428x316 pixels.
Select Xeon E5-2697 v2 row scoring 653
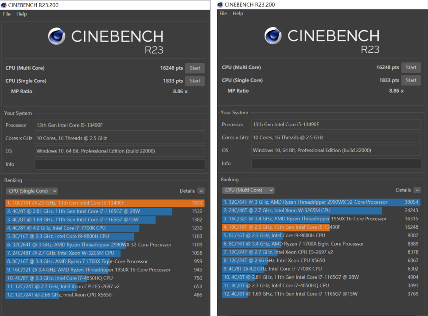tap(105, 286)
